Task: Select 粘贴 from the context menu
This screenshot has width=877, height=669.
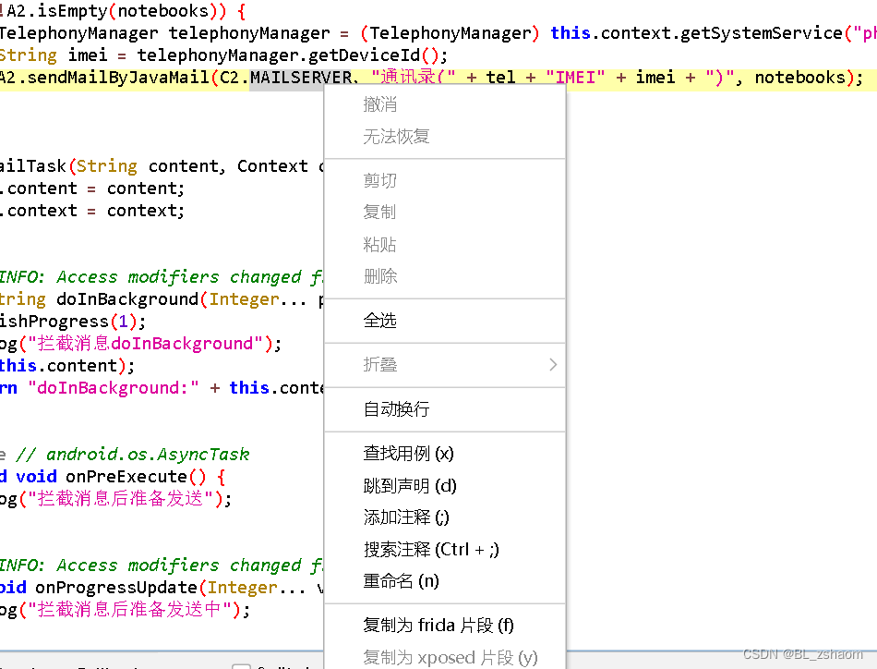Action: tap(445, 244)
